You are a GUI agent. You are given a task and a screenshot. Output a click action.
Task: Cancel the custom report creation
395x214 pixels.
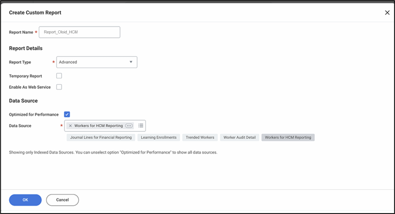62,200
